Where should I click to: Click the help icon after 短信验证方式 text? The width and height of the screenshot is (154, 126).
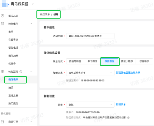tap(128, 117)
